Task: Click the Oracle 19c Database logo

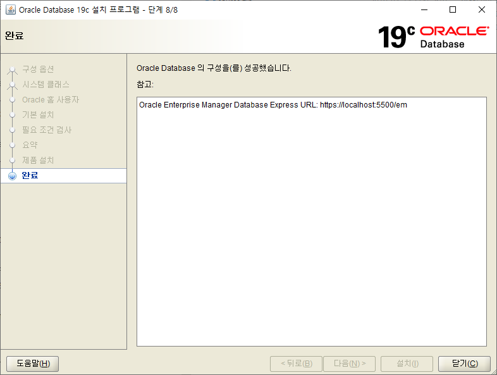Action: point(433,37)
